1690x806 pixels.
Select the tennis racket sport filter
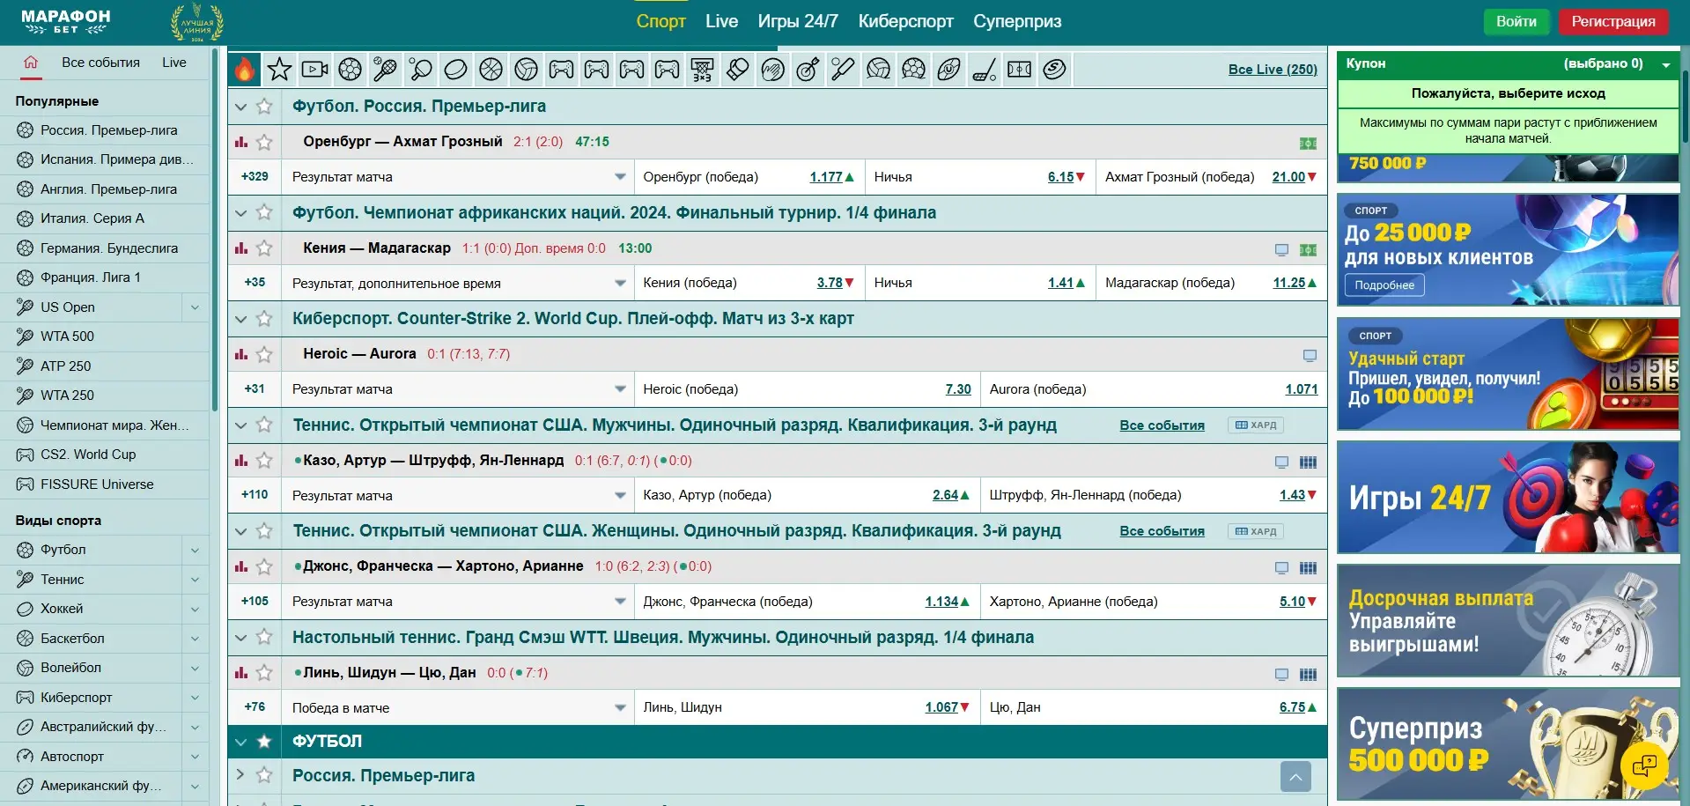pos(385,69)
